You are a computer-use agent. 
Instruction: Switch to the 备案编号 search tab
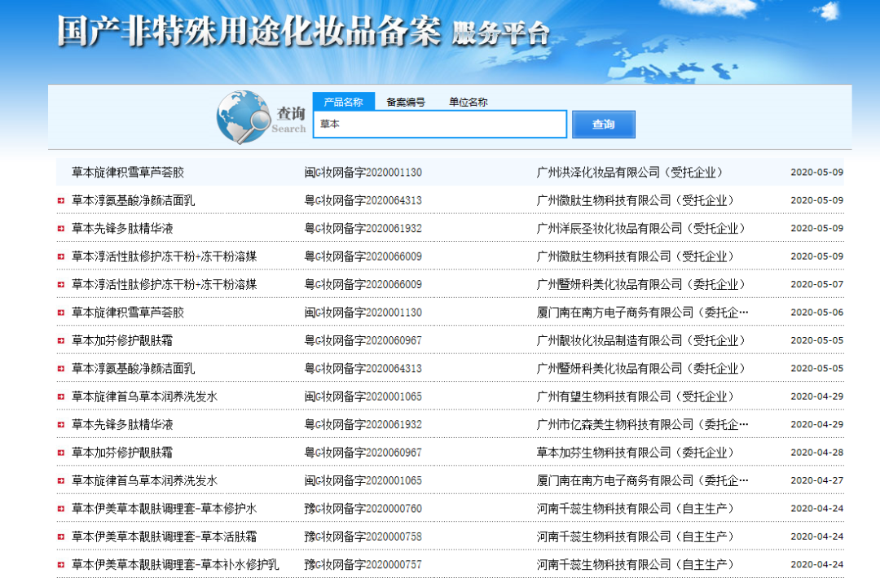tap(405, 102)
